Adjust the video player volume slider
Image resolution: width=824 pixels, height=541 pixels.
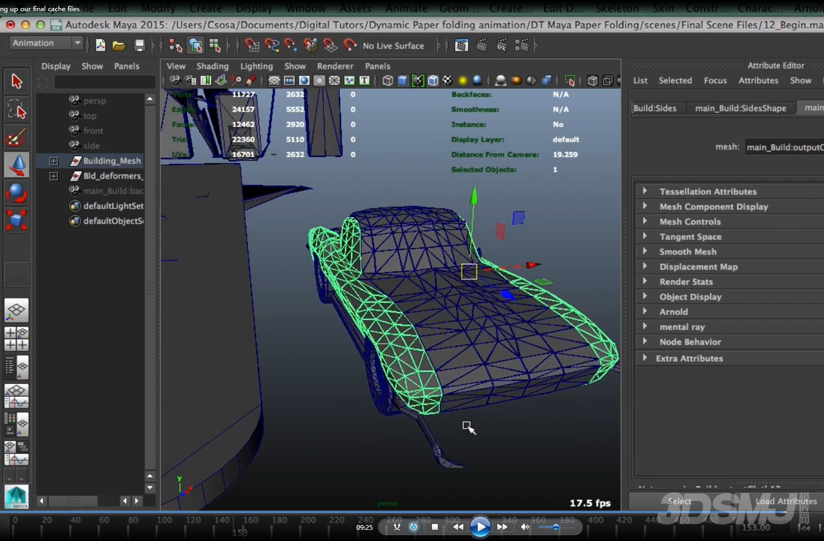point(555,527)
